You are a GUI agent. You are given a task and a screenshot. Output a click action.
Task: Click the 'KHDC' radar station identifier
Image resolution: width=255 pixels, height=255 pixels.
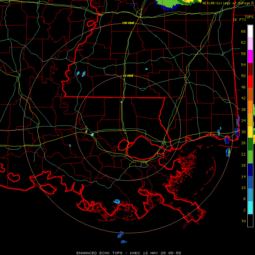tap(136, 253)
